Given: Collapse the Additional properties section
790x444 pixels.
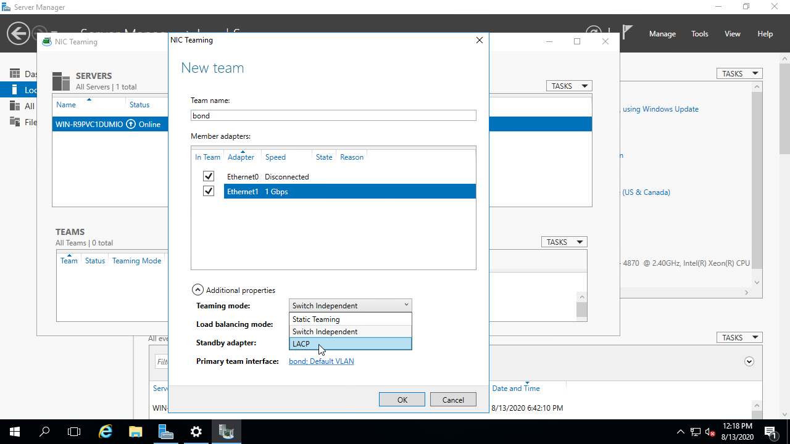Looking at the screenshot, I should [197, 290].
